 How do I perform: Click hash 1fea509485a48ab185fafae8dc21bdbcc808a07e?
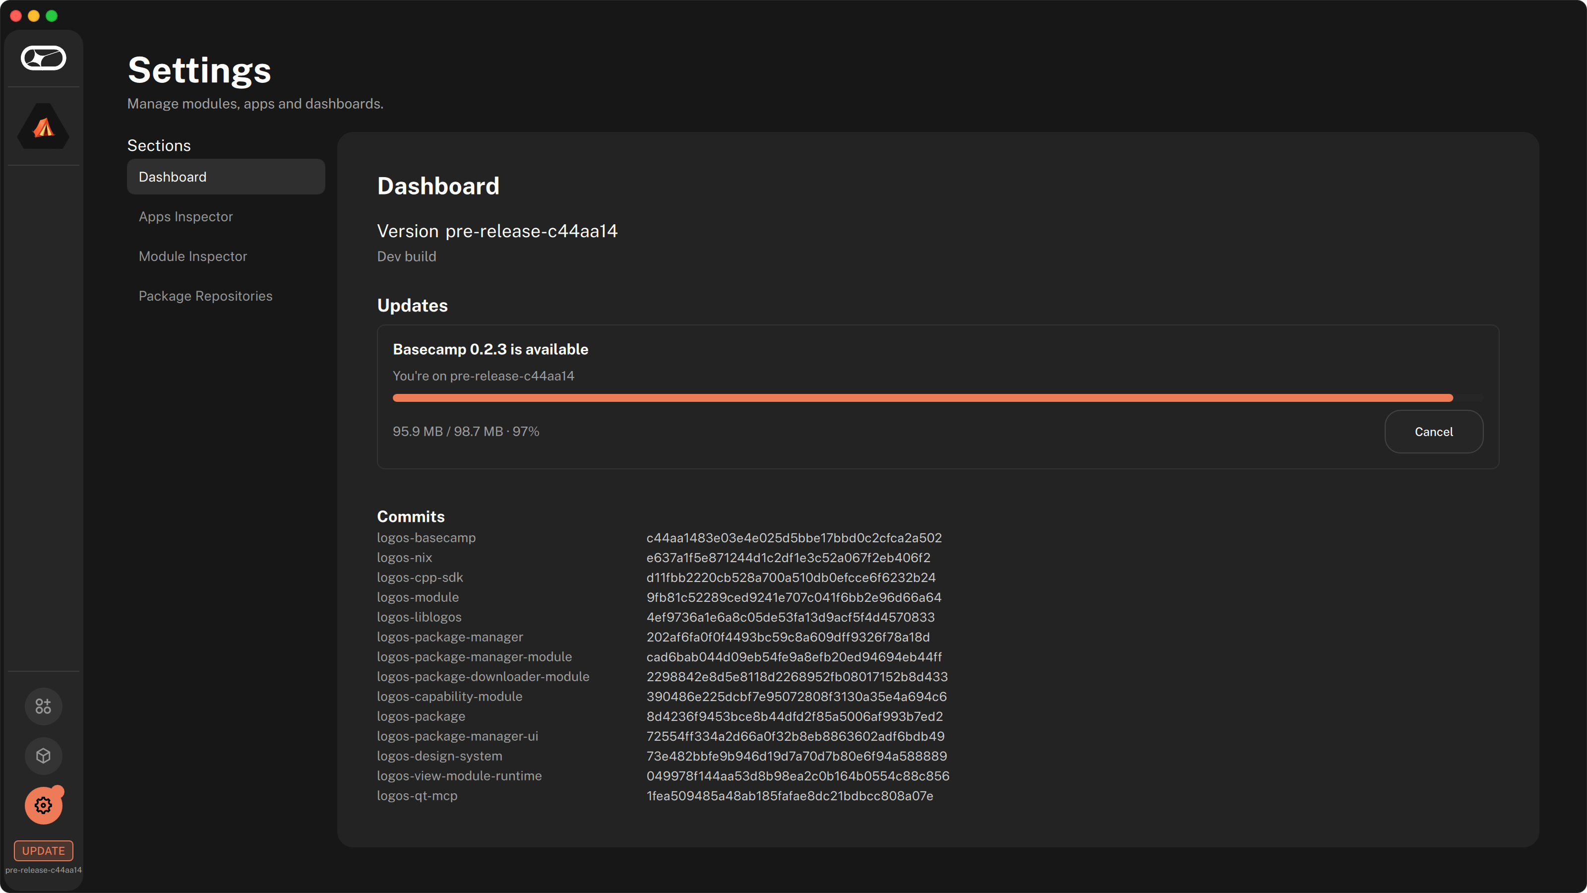tap(790, 796)
